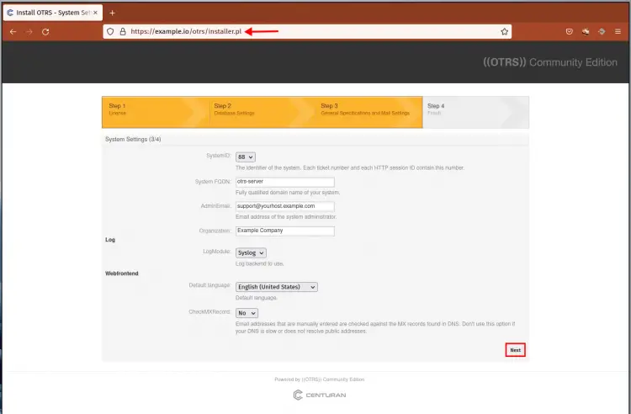Expand the CheckMXRecord dropdown
The width and height of the screenshot is (631, 414).
click(247, 313)
